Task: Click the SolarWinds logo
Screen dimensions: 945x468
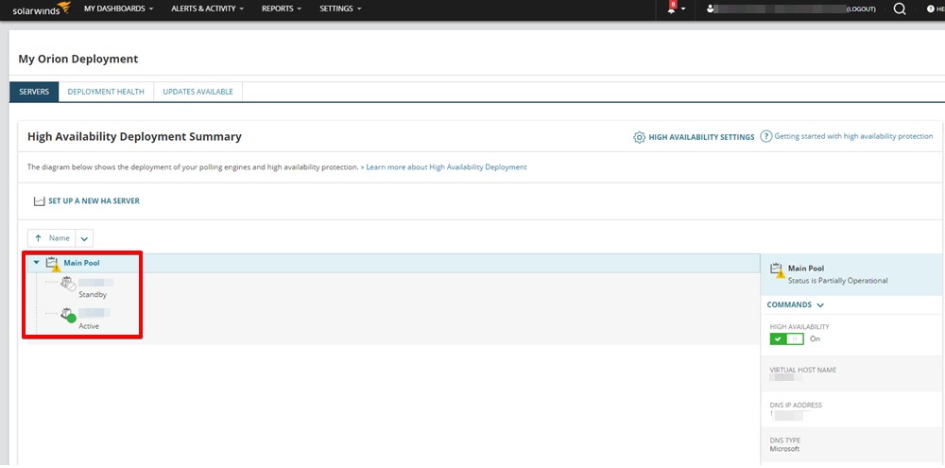Action: click(x=36, y=9)
